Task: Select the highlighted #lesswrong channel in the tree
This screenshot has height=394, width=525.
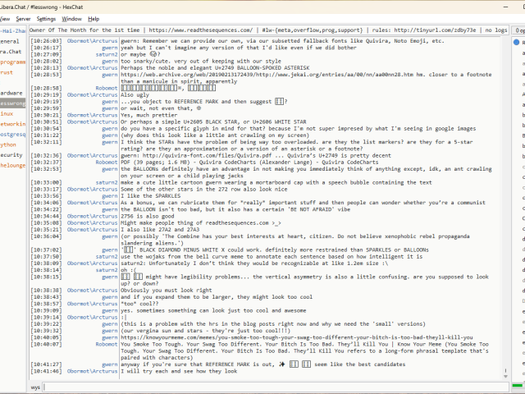Action: [x=11, y=103]
